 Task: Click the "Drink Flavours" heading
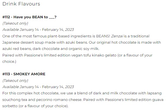[21, 4]
